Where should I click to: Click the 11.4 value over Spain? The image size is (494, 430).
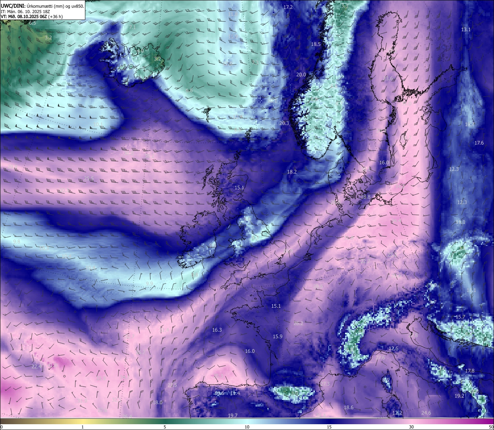click(235, 393)
